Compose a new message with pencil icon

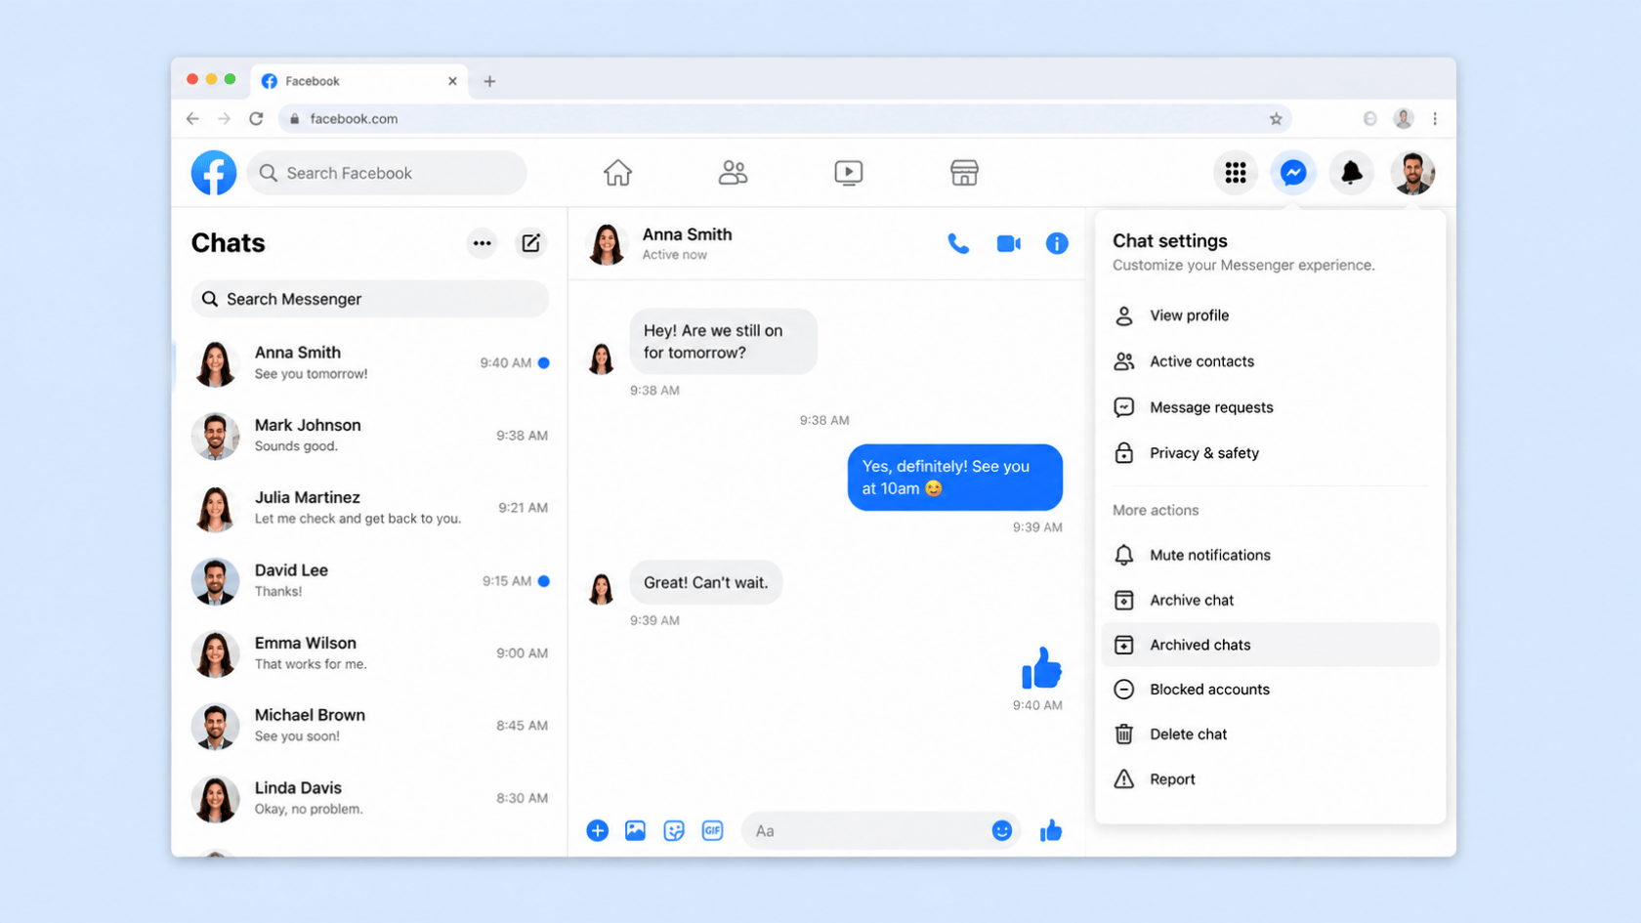pos(530,243)
